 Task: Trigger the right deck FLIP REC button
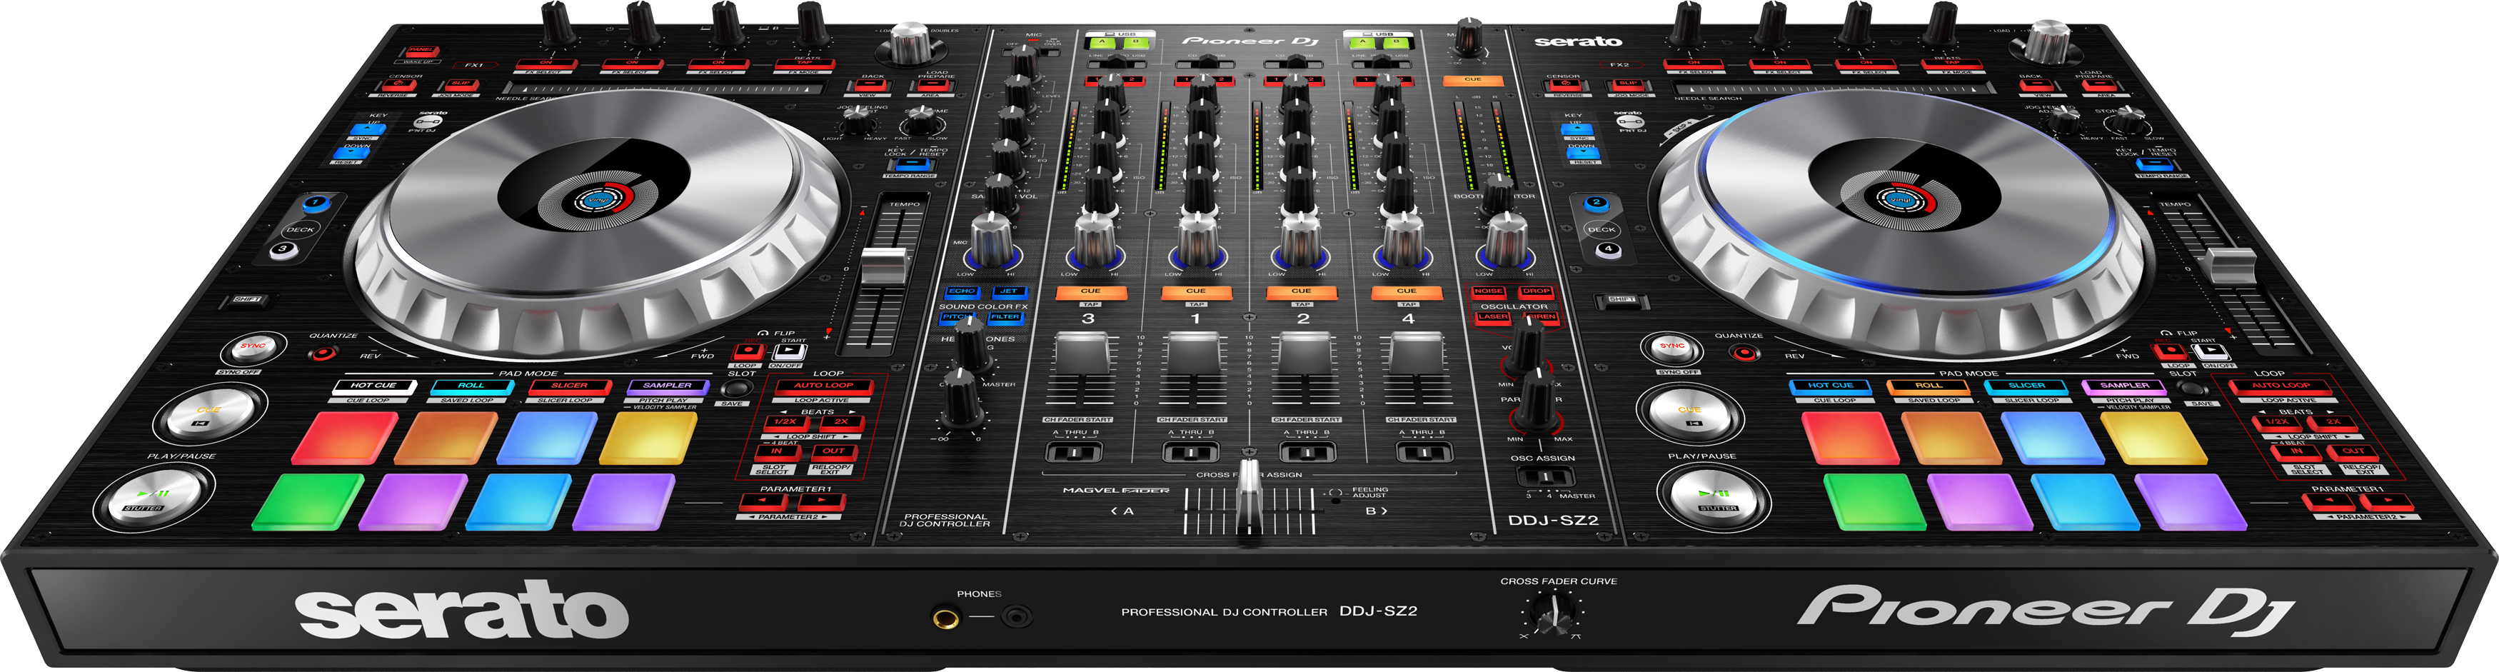2171,352
